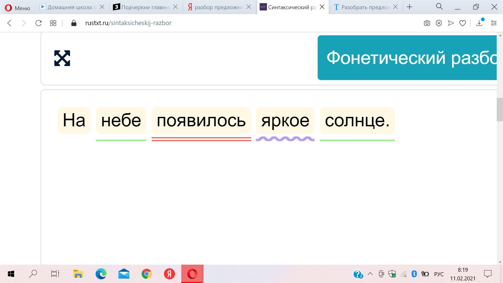Switch to the Разобрать предложение tab
This screenshot has height=283, width=503.
[362, 7]
